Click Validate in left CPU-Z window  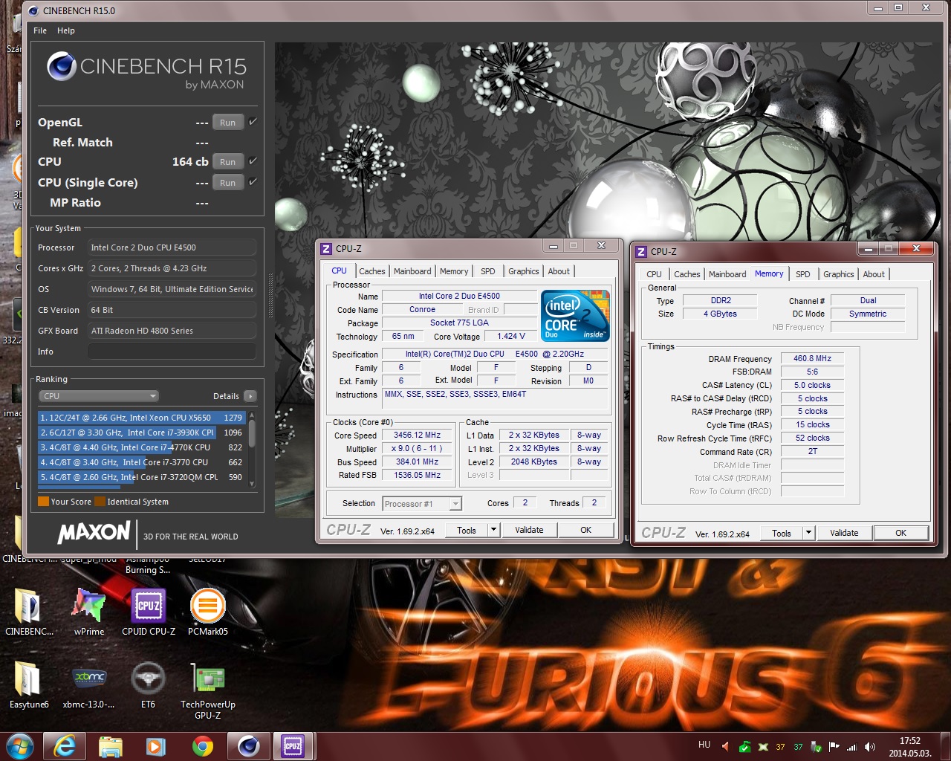529,531
